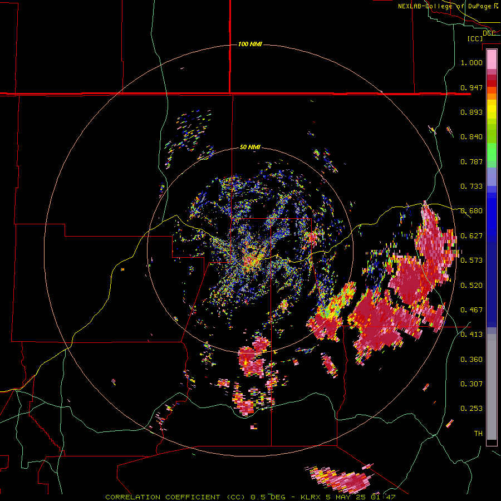Click the 0.520 legend value
This screenshot has width=501, height=501.
[471, 285]
